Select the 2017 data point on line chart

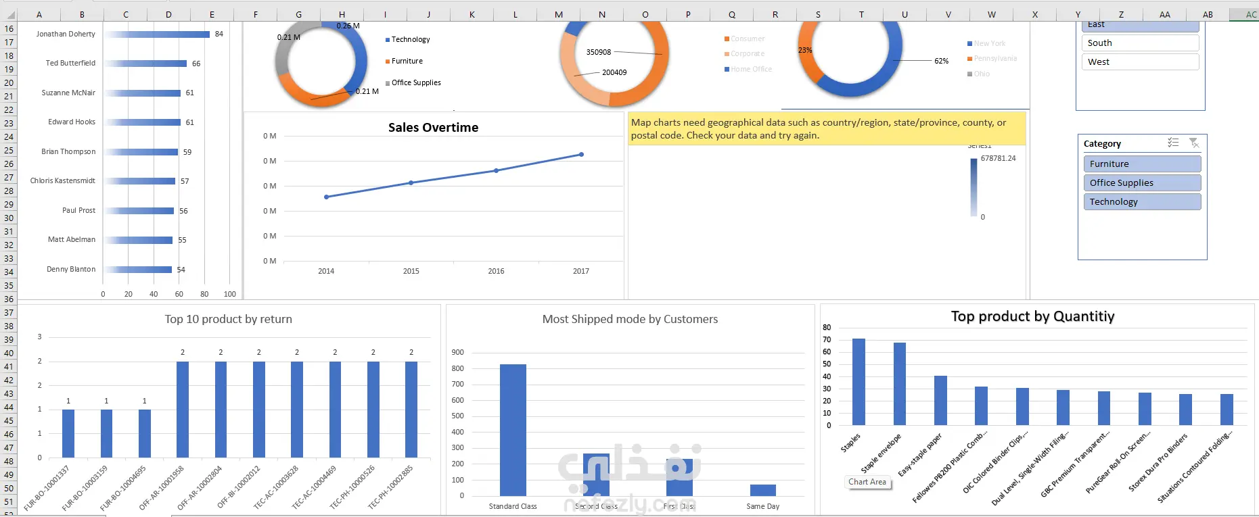pyautogui.click(x=581, y=155)
